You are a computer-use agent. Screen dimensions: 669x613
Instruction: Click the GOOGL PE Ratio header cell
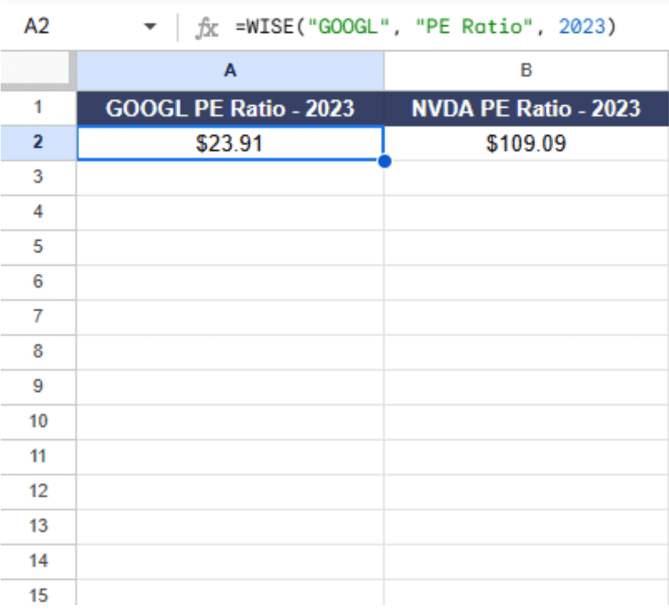click(230, 108)
